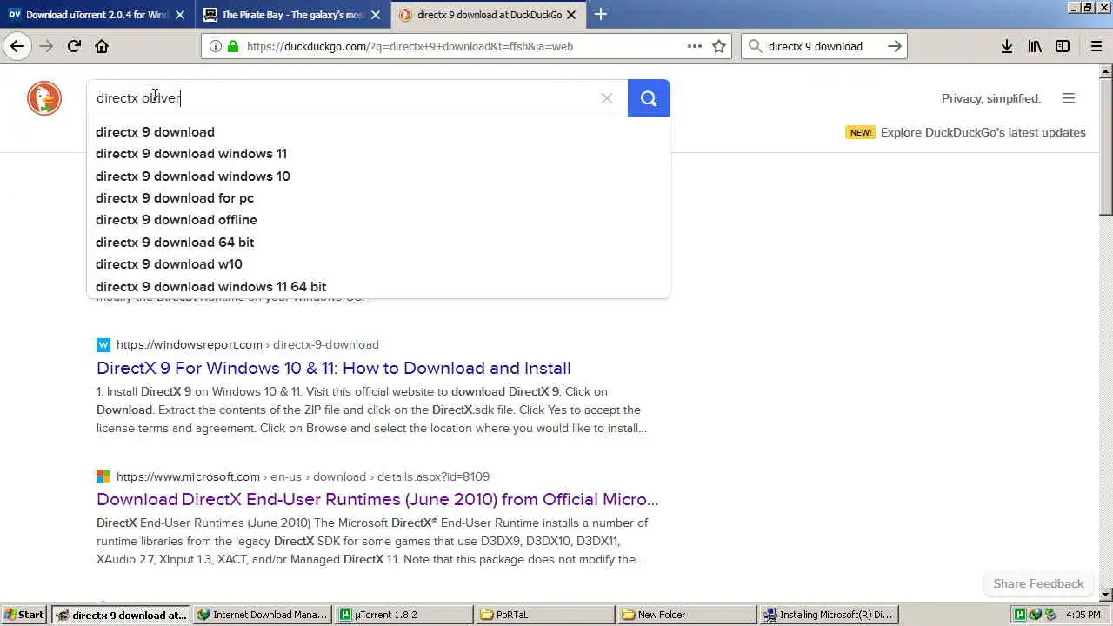Choose suggestion 'directx 9 download'
The height and width of the screenshot is (626, 1113).
378,132
